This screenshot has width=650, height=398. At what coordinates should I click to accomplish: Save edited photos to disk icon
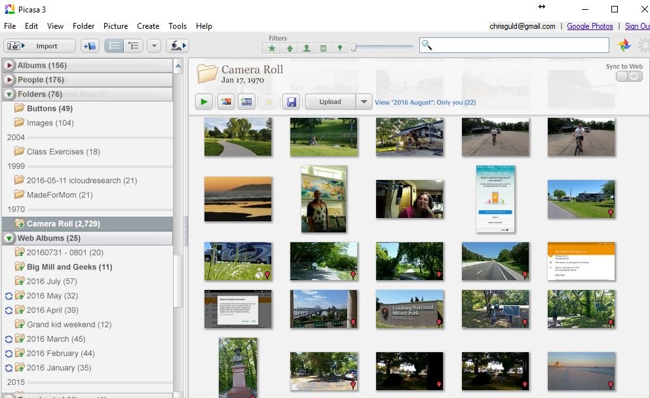pyautogui.click(x=291, y=102)
